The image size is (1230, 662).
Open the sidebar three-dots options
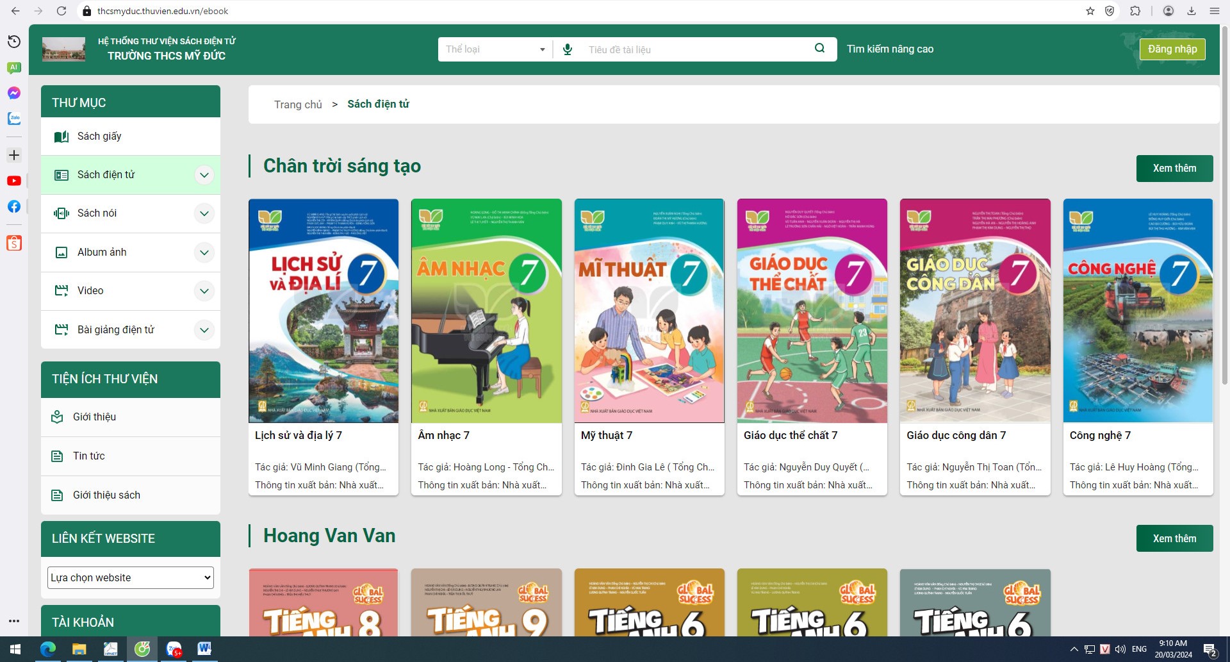tap(14, 621)
